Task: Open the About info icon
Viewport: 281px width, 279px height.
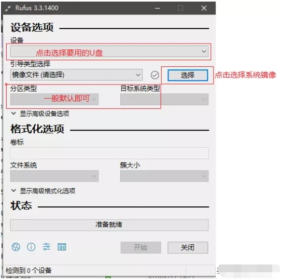Action: 31,247
